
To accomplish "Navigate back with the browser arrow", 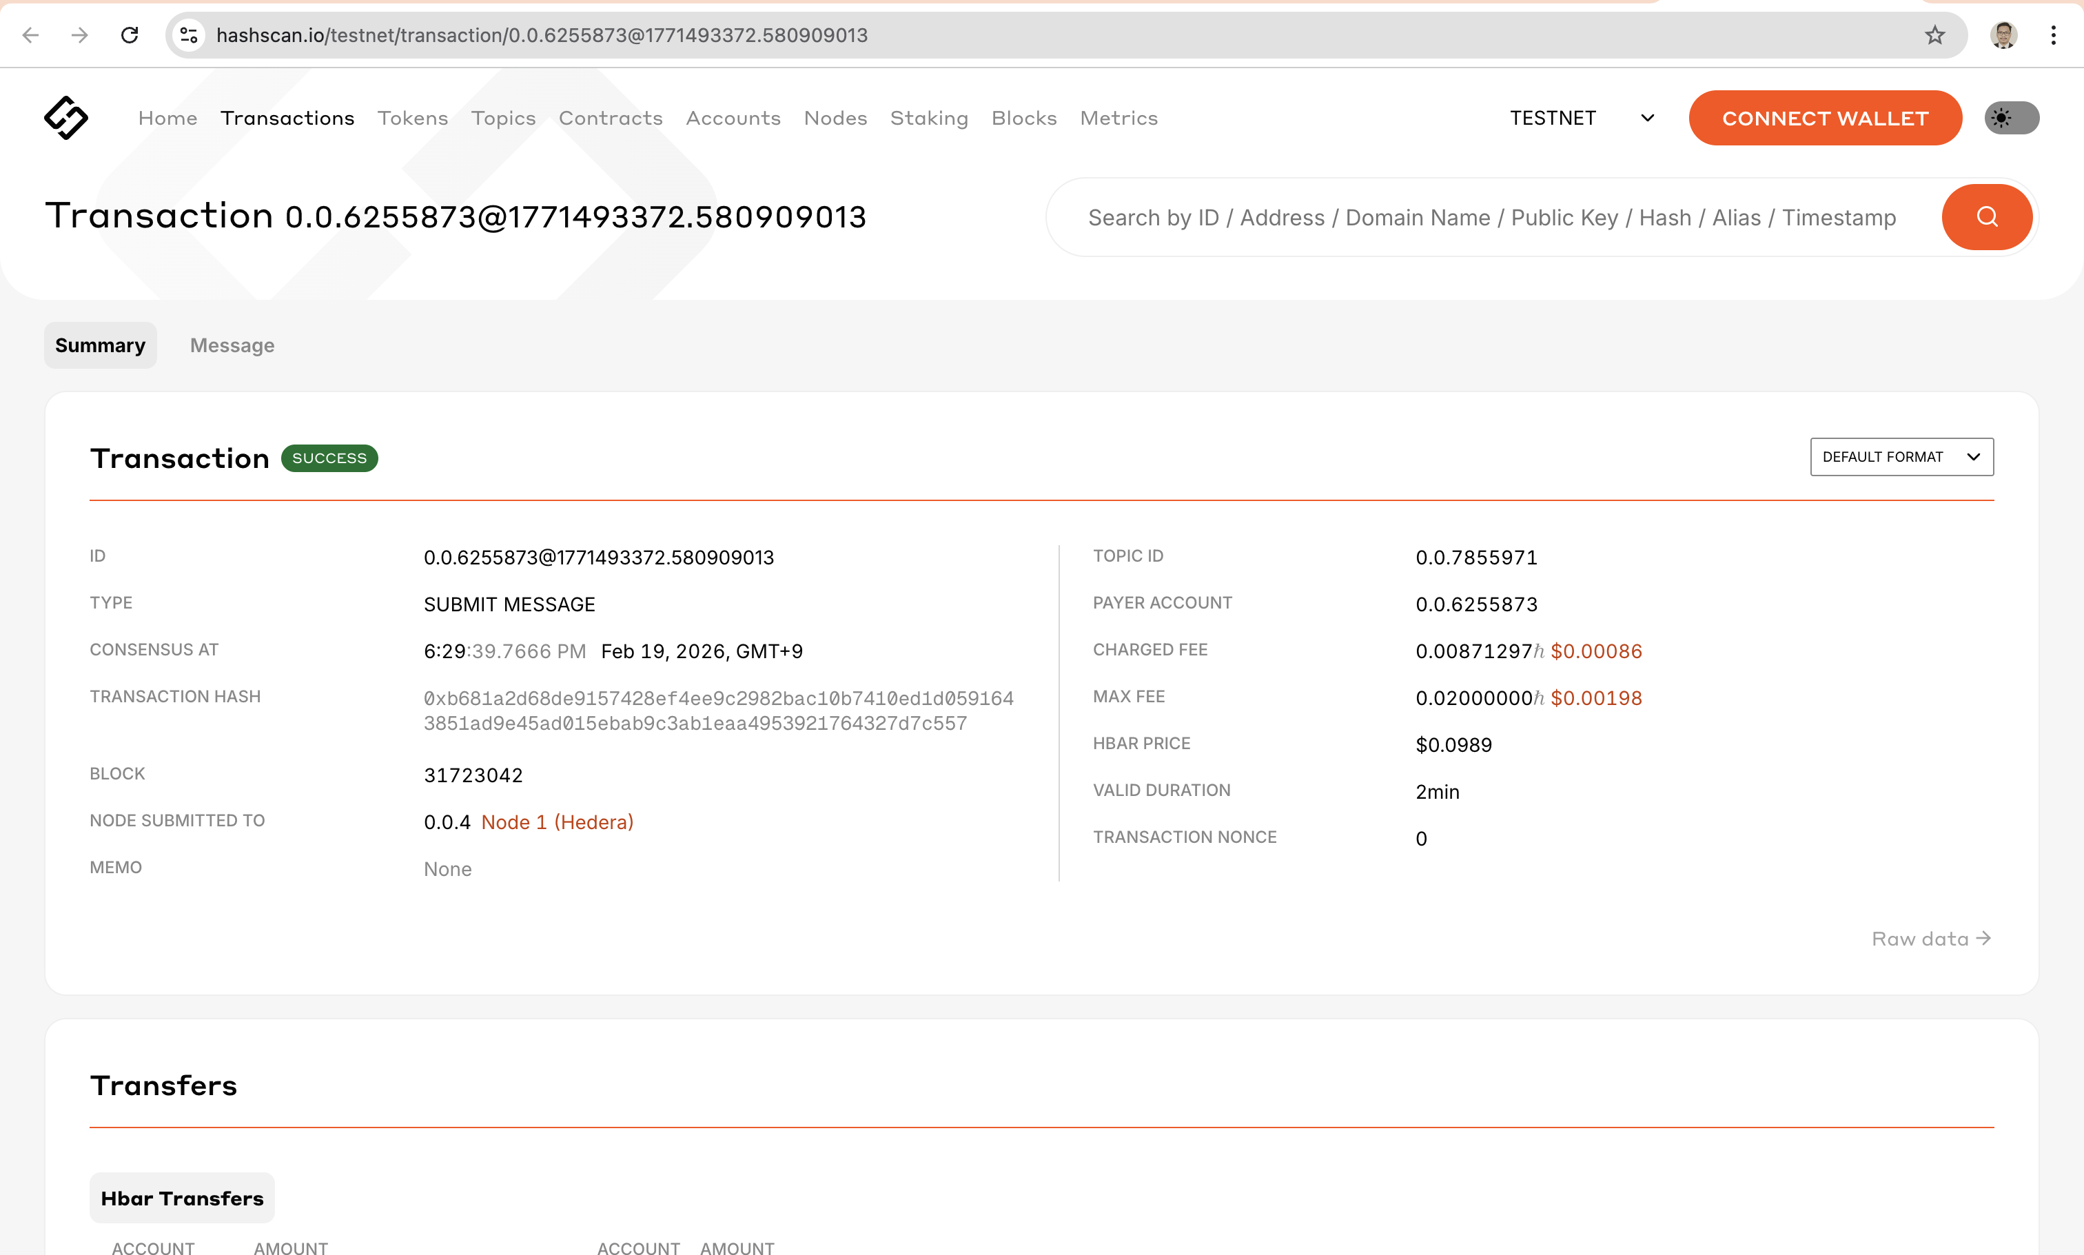I will click(x=30, y=34).
